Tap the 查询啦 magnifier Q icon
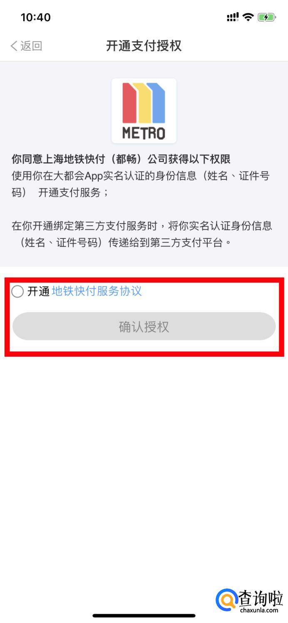This screenshot has width=288, height=623. pos(227,601)
